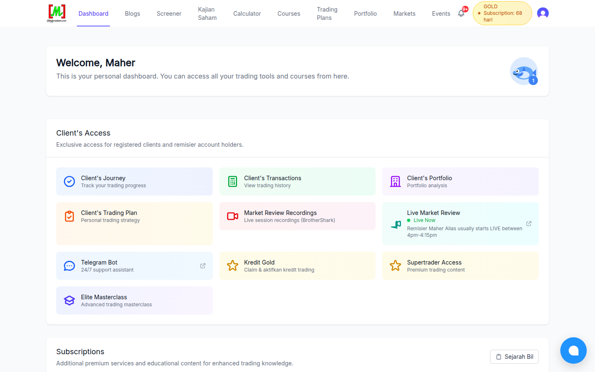The height and width of the screenshot is (372, 595).
Task: Click the Sejarah Bil button
Action: (514, 357)
